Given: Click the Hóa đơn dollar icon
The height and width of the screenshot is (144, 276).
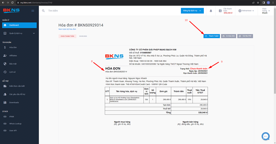Looking at the screenshot, I should coord(5,47).
